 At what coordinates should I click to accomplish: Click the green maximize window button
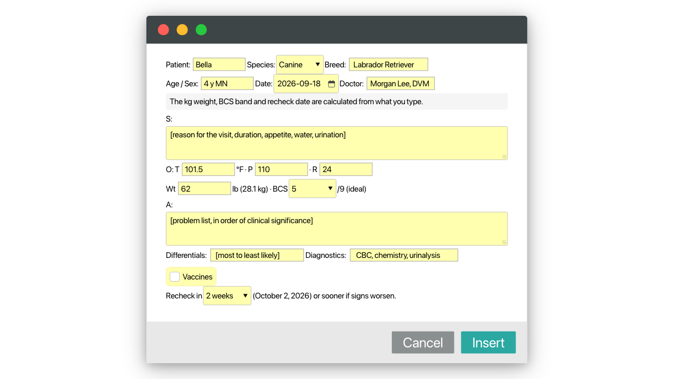point(201,30)
